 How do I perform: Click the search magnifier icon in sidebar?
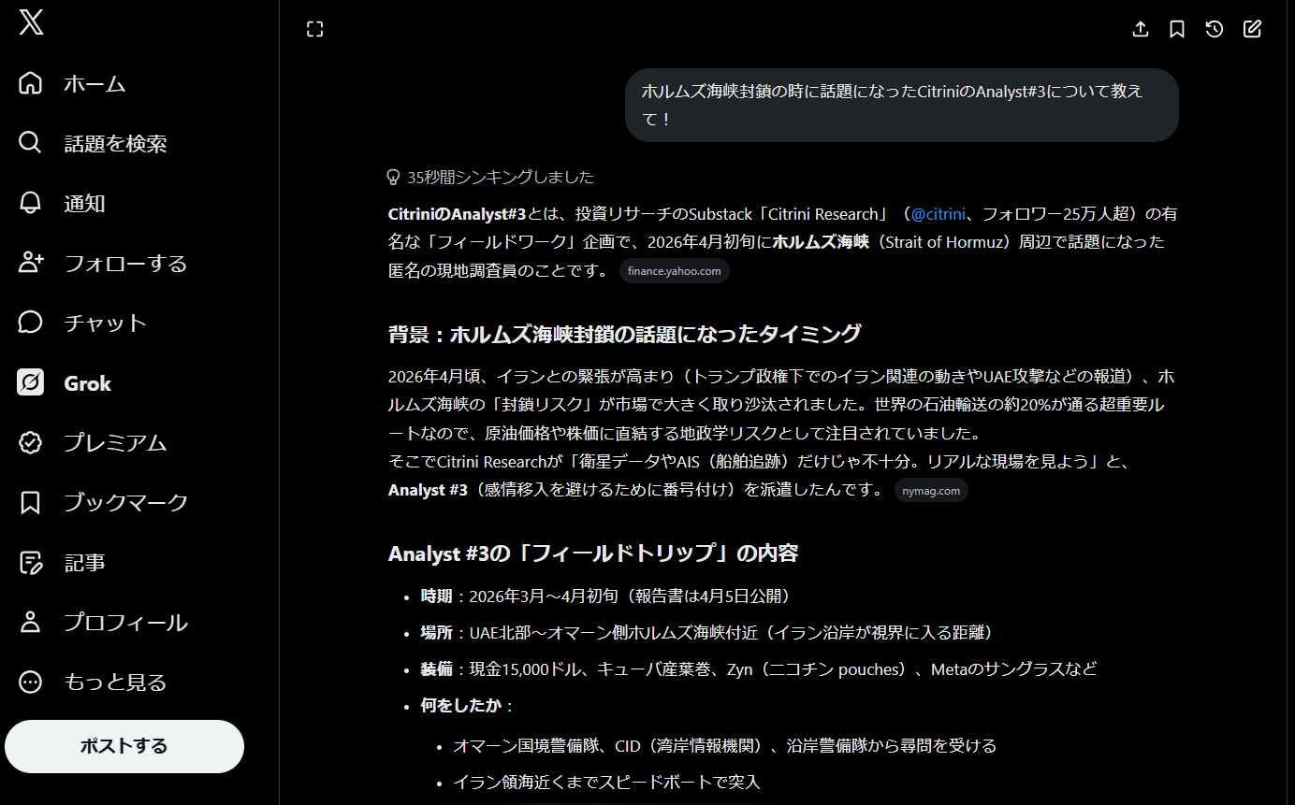pyautogui.click(x=31, y=143)
